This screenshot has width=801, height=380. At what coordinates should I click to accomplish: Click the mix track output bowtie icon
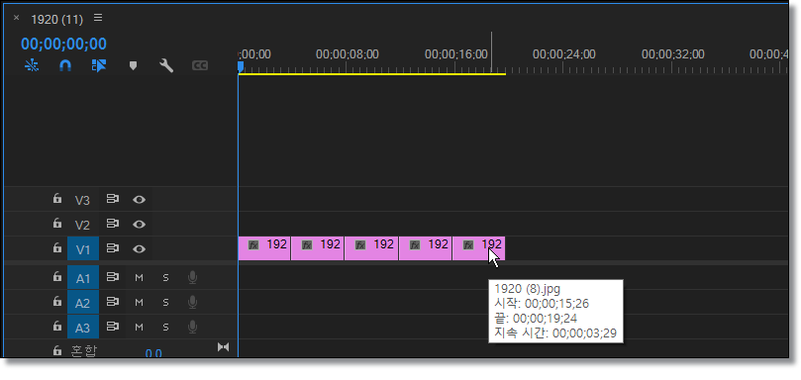click(223, 347)
